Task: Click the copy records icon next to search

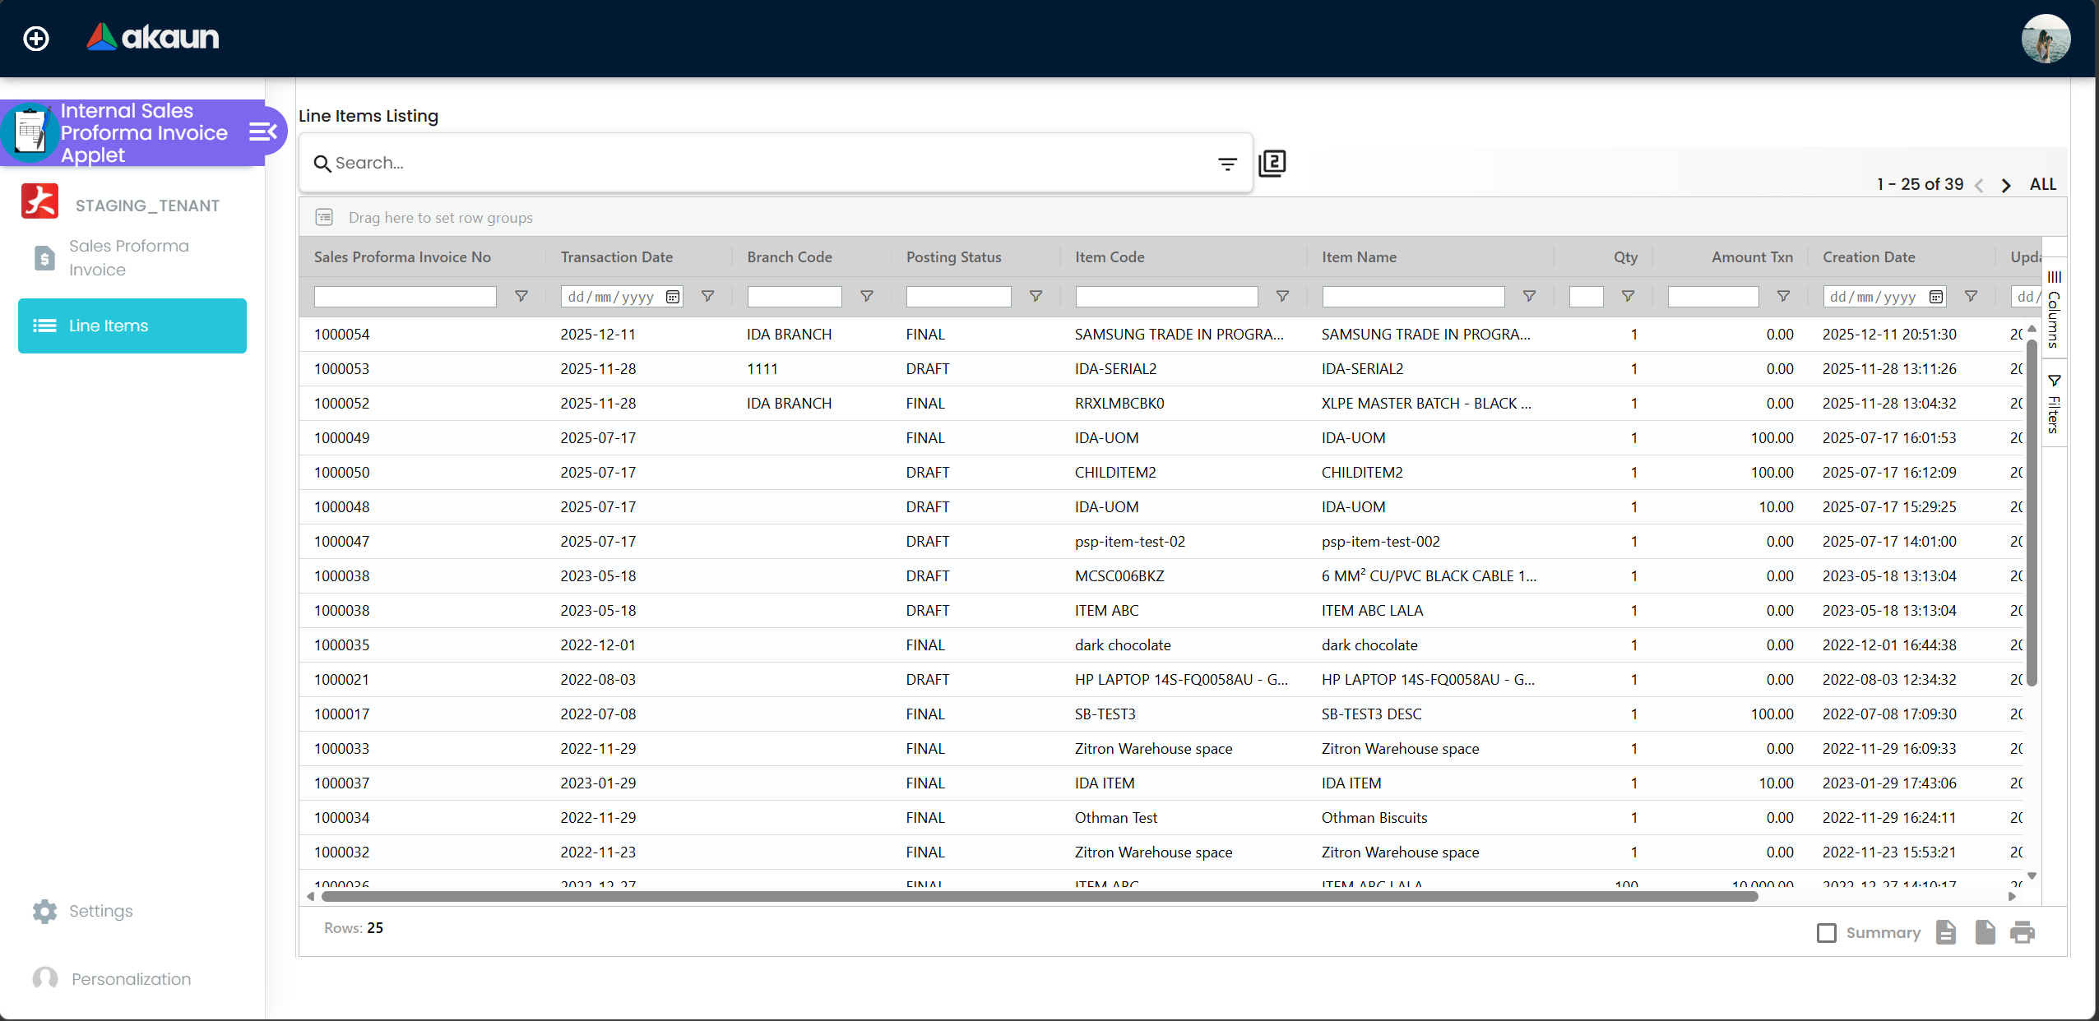Action: [x=1272, y=163]
